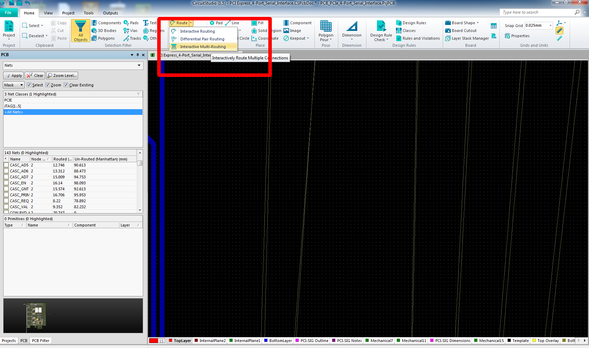Toggle the Select checkbox in PCB panel

click(29, 85)
